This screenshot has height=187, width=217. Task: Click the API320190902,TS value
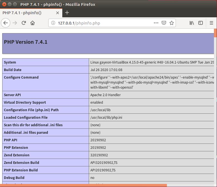pyautogui.click(x=104, y=162)
